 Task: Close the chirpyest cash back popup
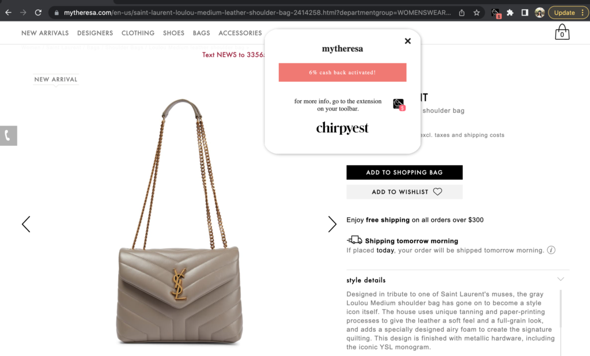coord(407,41)
